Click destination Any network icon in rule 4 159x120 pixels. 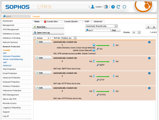point(114,91)
